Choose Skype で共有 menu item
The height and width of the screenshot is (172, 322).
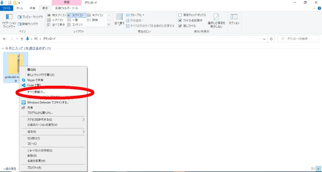tap(53, 80)
